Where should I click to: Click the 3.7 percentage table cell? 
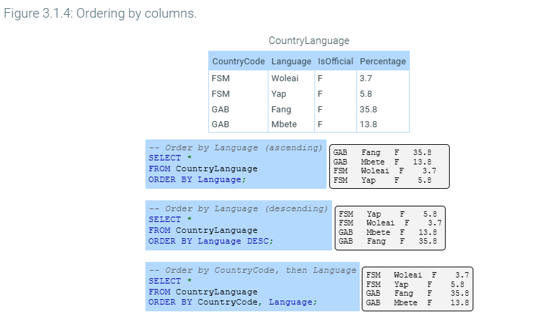pyautogui.click(x=366, y=79)
